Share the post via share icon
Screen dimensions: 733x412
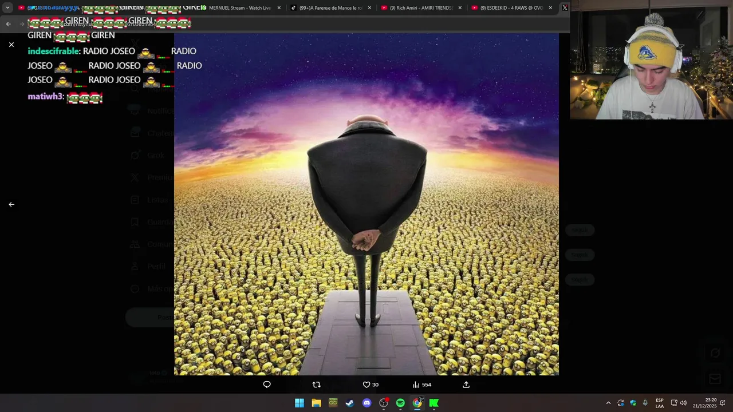click(x=466, y=385)
